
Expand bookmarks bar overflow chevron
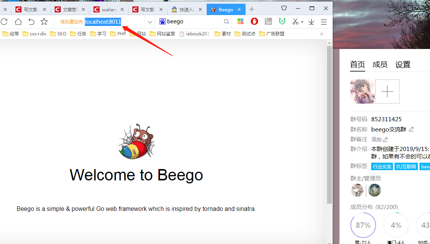321,34
